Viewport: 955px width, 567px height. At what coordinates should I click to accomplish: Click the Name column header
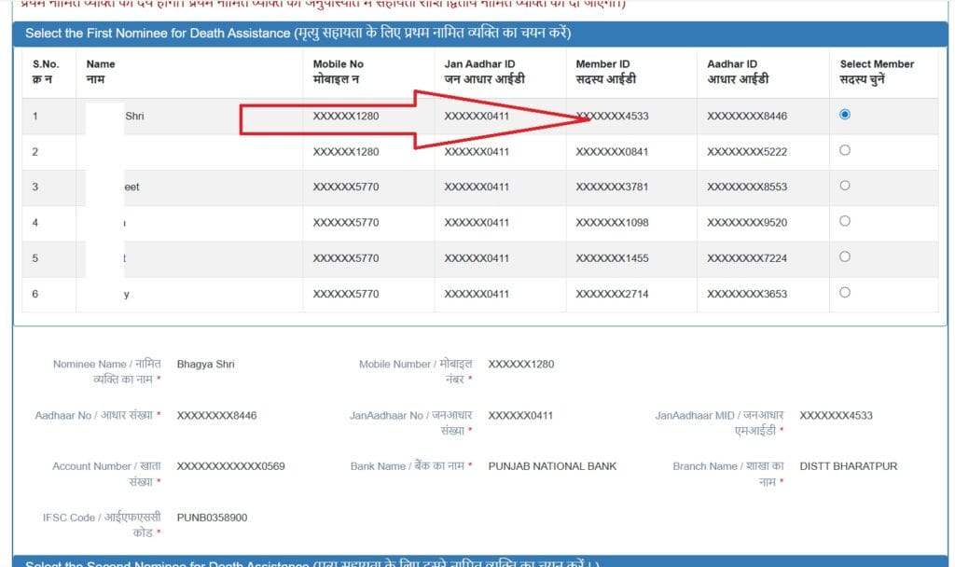click(x=101, y=71)
